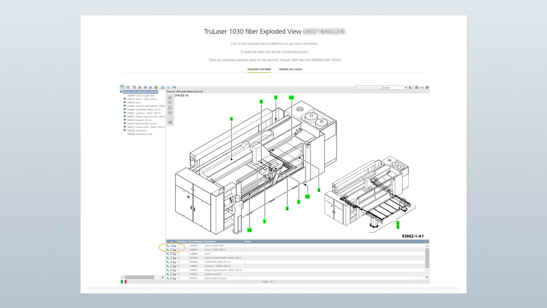
Task: Focus the search text input field
Action: [368, 87]
